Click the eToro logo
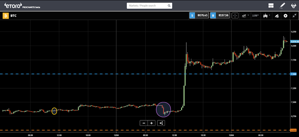 (x=13, y=6)
